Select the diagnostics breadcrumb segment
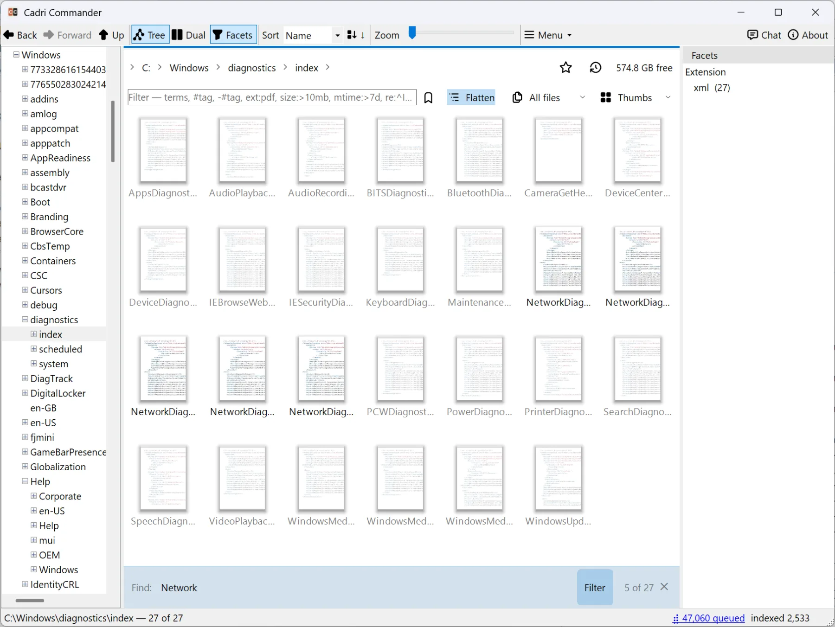835x627 pixels. (251, 68)
